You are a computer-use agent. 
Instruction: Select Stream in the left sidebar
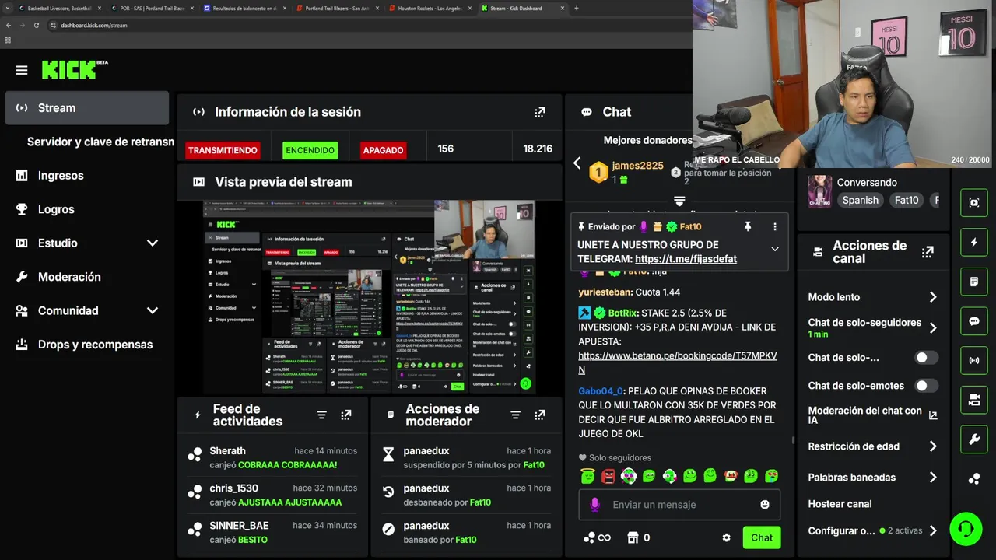[x=87, y=108]
